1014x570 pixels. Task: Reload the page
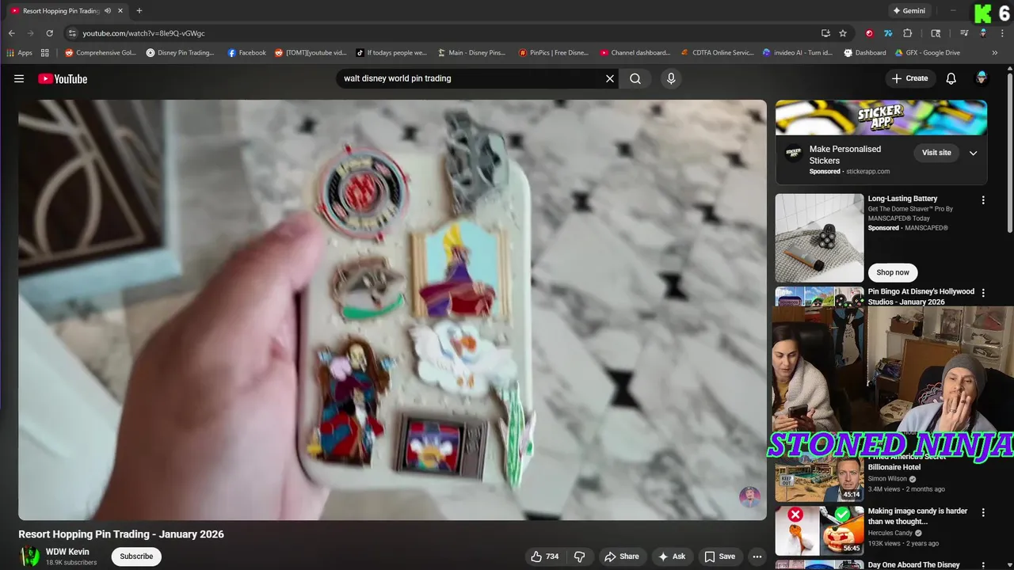click(x=49, y=33)
